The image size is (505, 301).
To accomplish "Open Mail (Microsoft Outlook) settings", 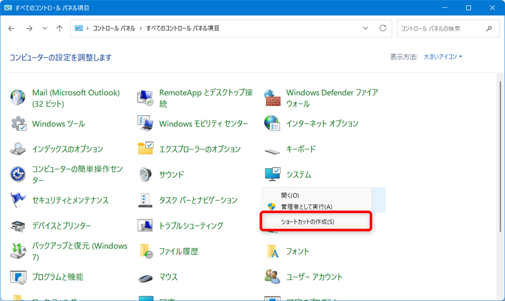I will click(75, 98).
